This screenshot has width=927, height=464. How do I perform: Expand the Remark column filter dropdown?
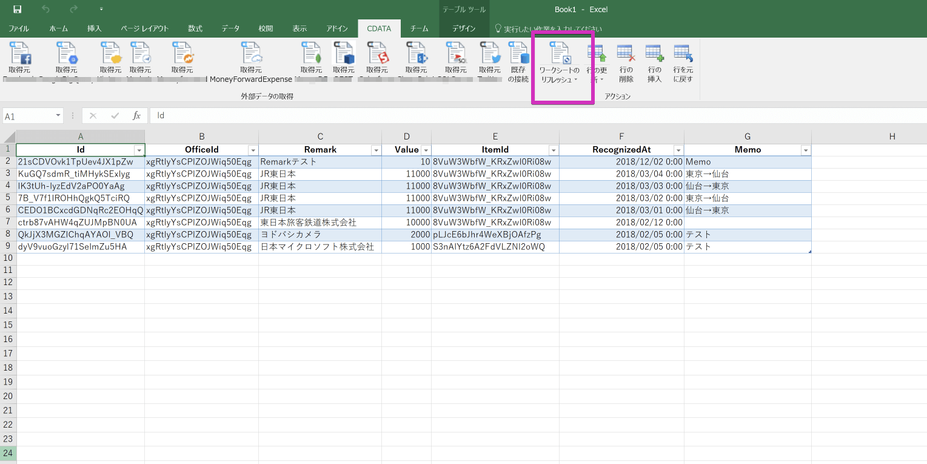[376, 150]
